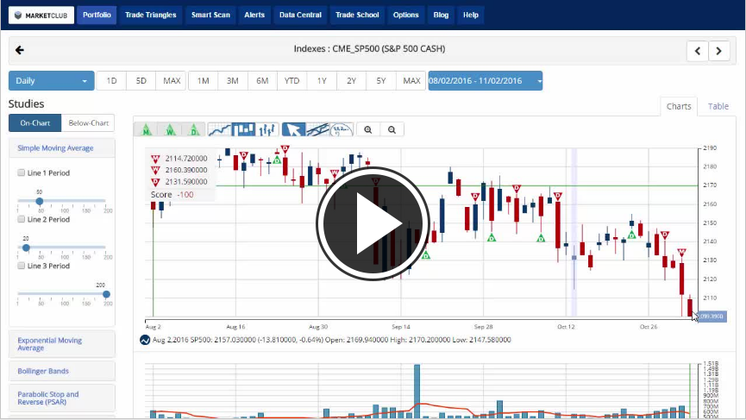This screenshot has width=746, height=420.
Task: Select the pointer cursor tool
Action: click(293, 129)
